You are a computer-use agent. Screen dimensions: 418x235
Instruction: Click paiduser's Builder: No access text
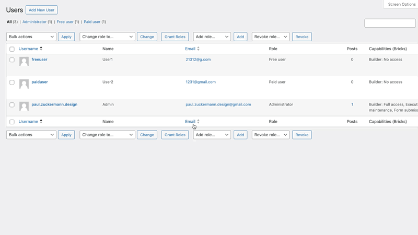[x=386, y=82]
